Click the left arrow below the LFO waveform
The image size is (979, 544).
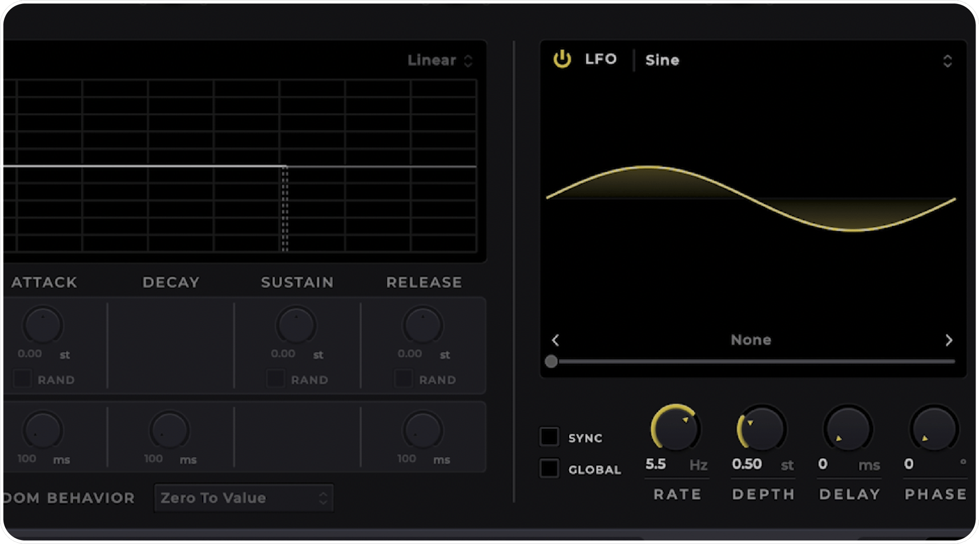tap(555, 340)
